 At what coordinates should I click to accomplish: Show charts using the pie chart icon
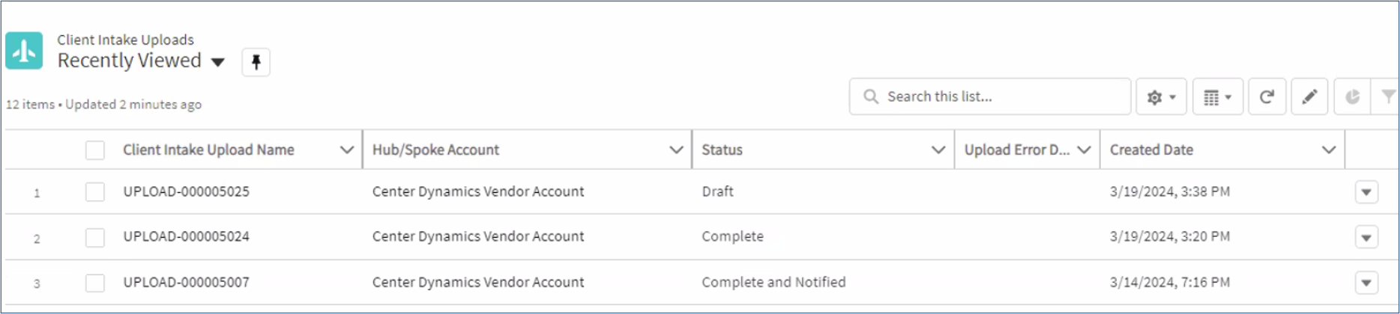click(1352, 97)
